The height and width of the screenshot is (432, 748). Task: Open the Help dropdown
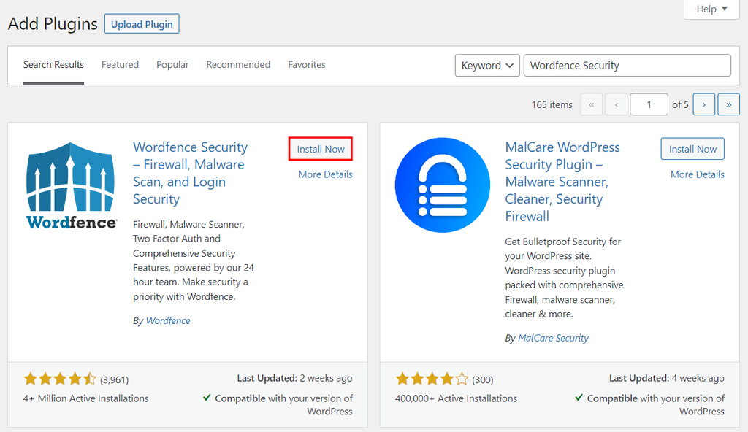[x=711, y=9]
